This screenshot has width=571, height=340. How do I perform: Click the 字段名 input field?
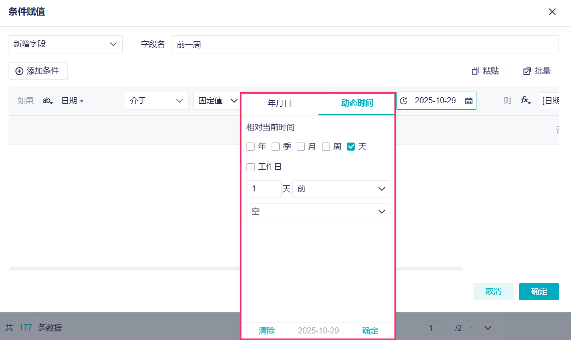coord(365,44)
